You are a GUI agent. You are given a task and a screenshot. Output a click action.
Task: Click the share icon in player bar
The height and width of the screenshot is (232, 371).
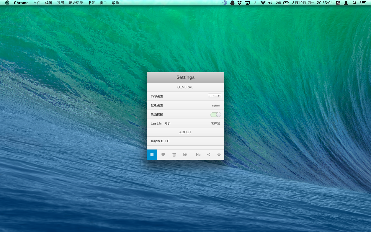point(209,155)
